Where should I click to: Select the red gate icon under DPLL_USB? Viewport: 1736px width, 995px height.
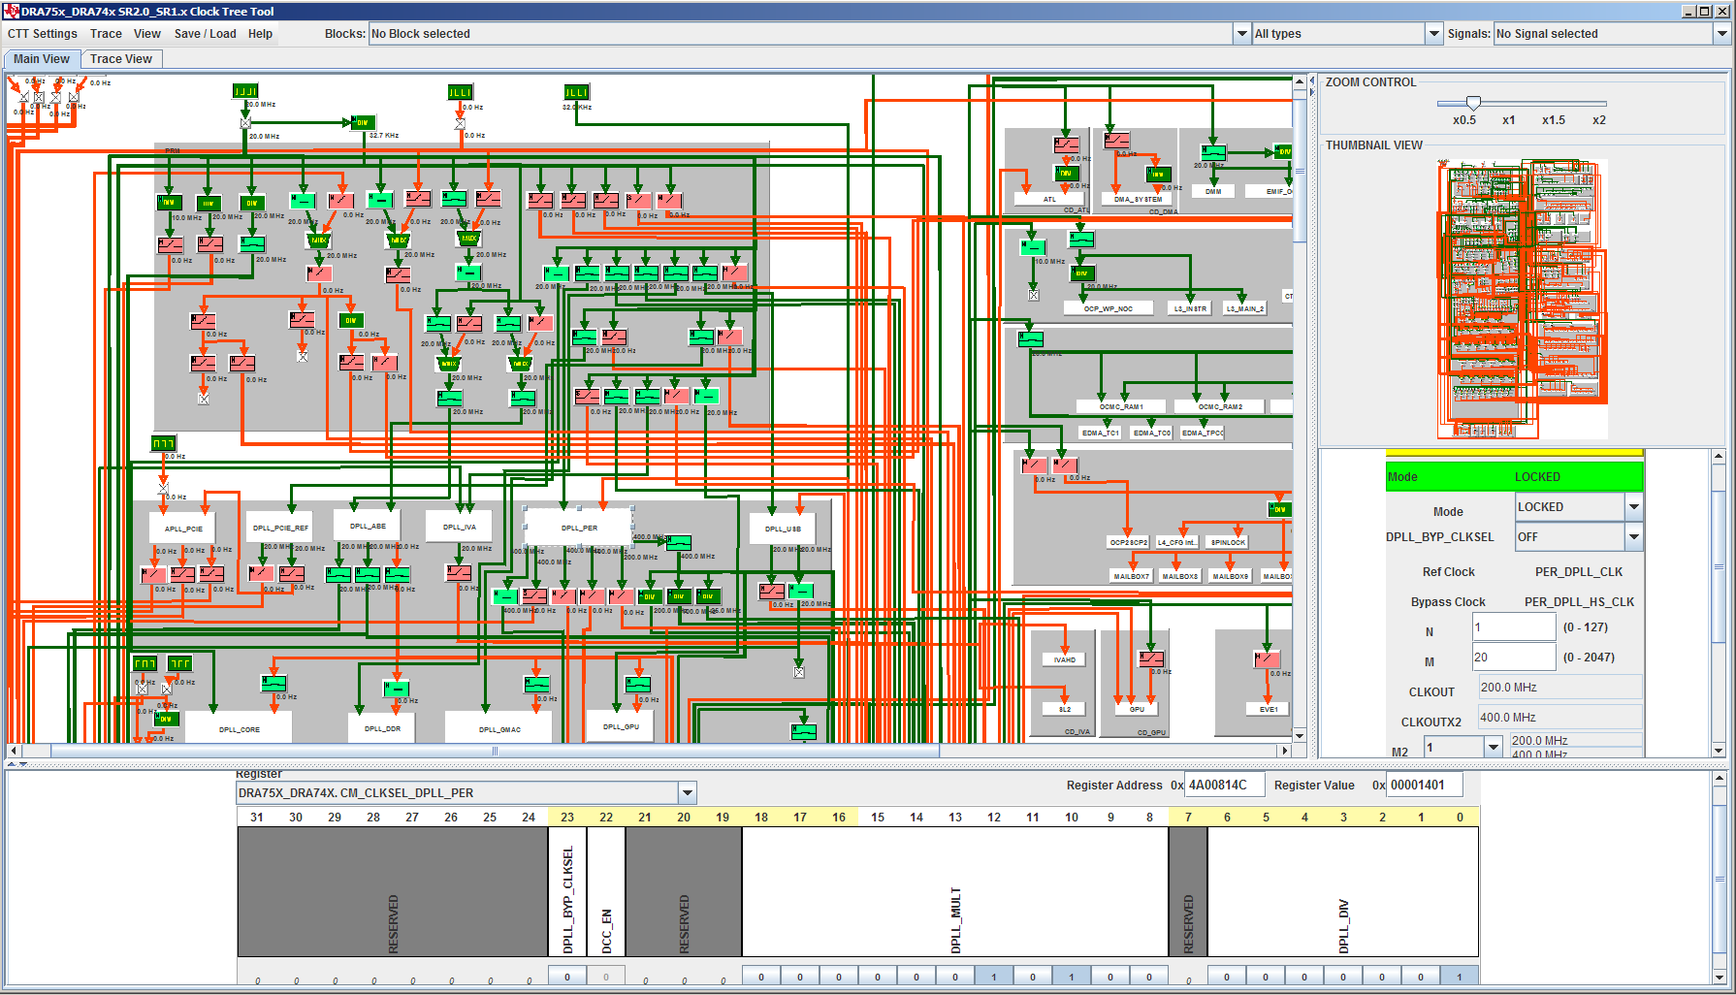coord(772,590)
